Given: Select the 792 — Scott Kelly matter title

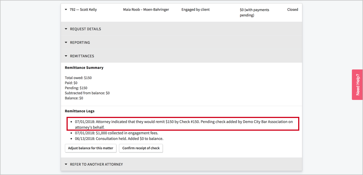Looking at the screenshot, I should click(83, 10).
